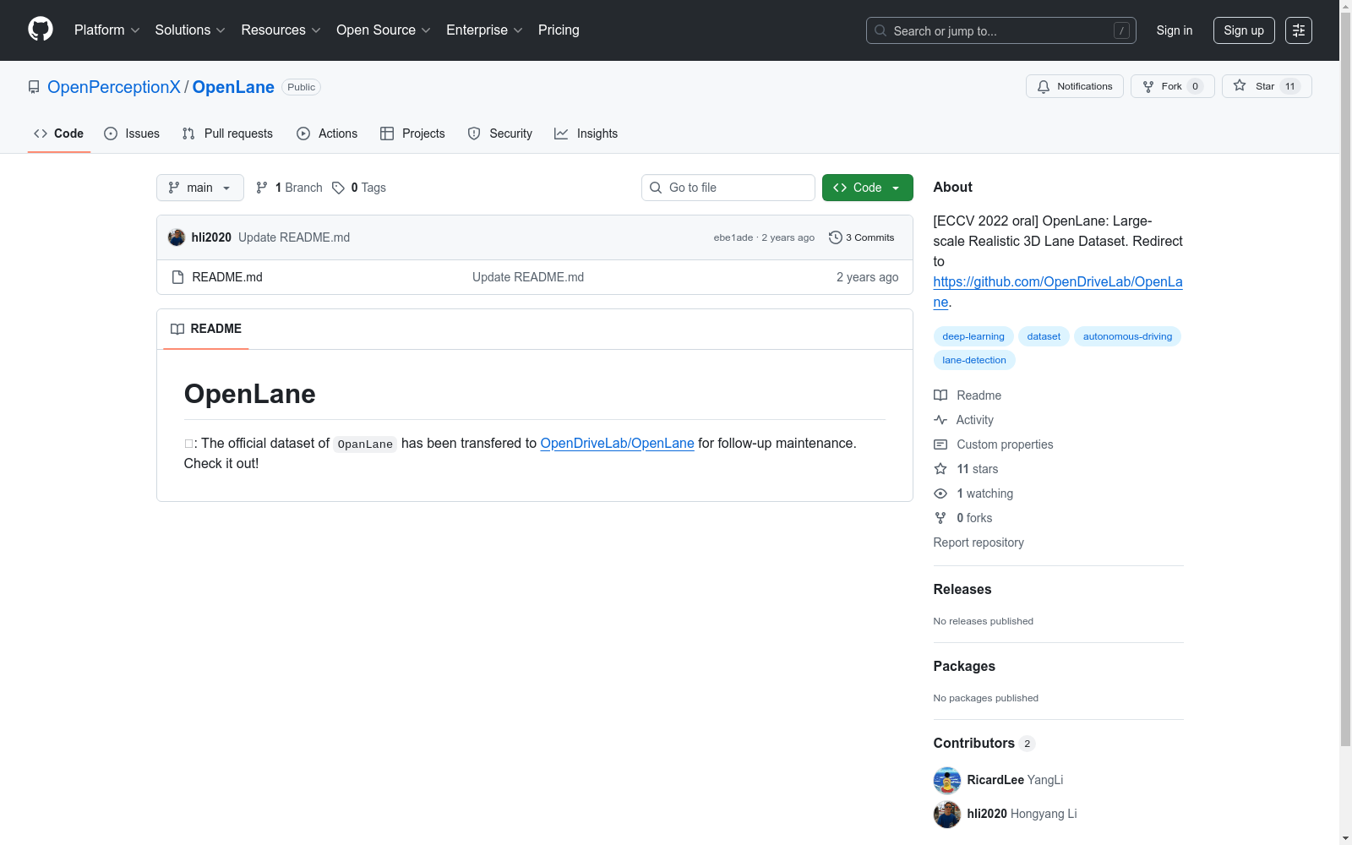The image size is (1352, 845).
Task: Open the README.md file link
Action: pos(227,277)
